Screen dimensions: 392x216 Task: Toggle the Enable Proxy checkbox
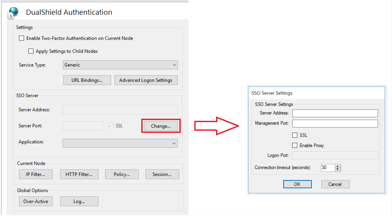pyautogui.click(x=295, y=145)
